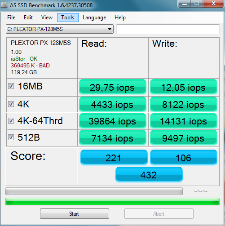
Task: Open the File menu
Action: click(x=11, y=18)
